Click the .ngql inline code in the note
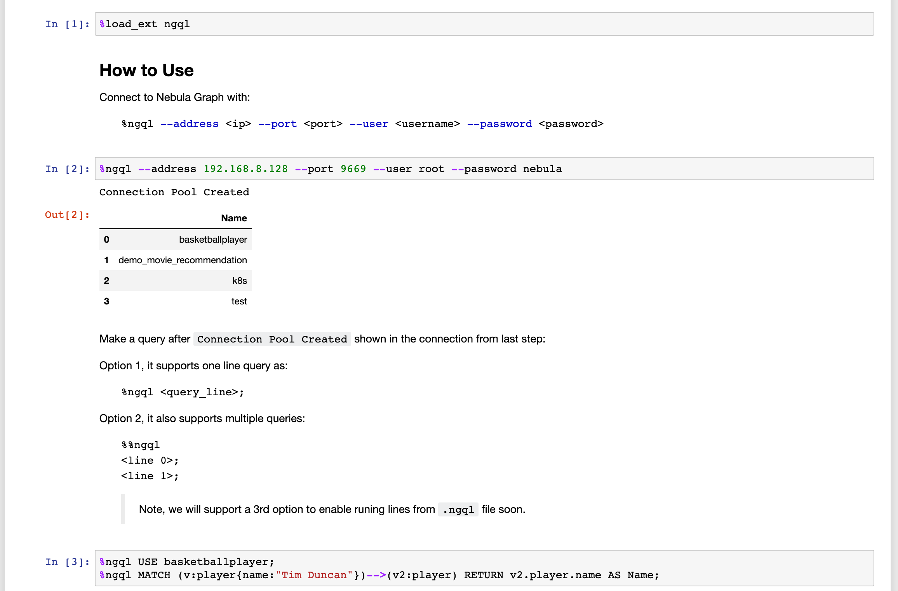 tap(458, 509)
